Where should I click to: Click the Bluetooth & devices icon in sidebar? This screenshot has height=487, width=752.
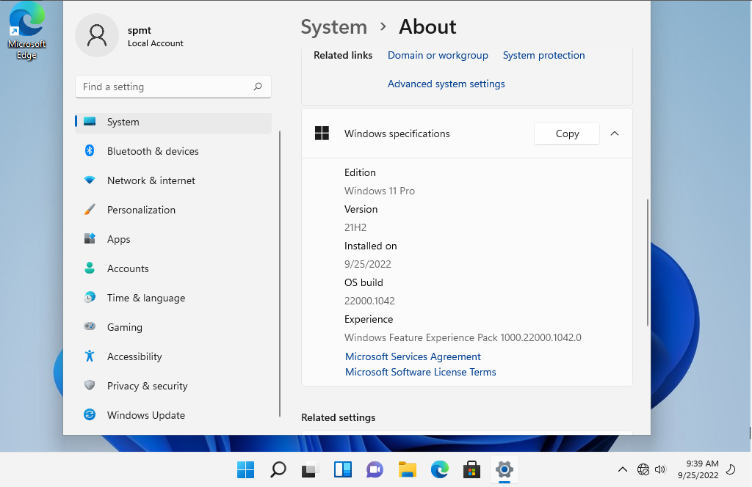90,151
